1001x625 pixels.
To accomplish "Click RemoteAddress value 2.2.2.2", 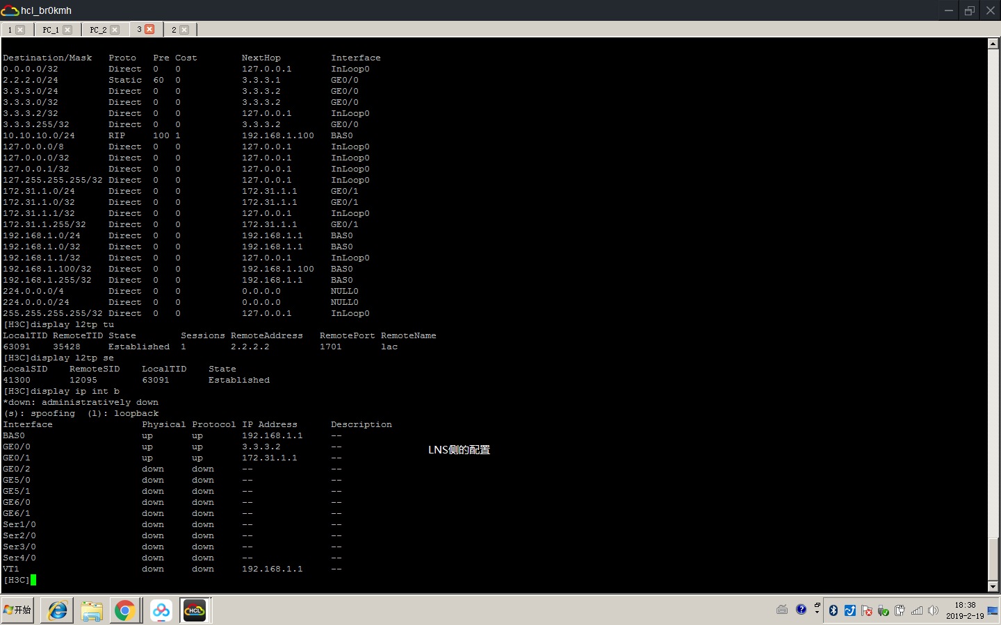I will tap(250, 347).
